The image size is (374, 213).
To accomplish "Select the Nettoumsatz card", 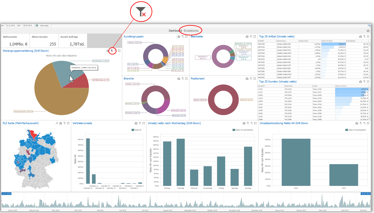I will 15,40.
